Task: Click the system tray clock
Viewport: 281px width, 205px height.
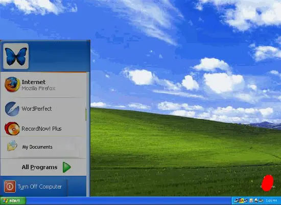Action: 271,200
